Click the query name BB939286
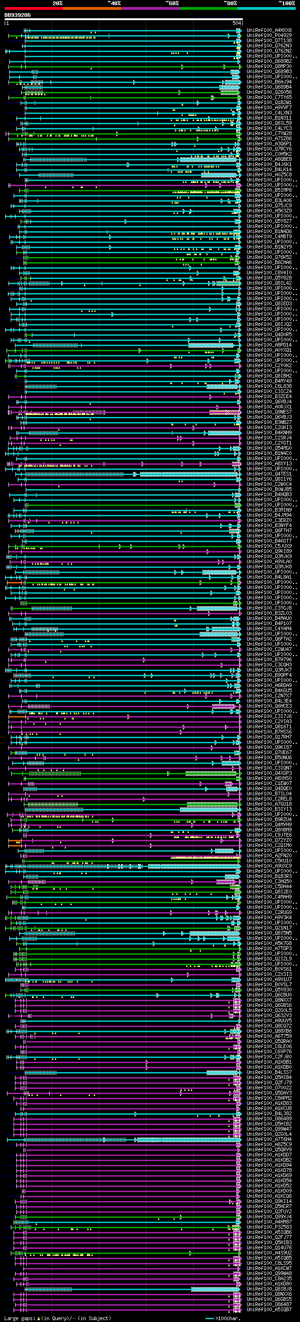 (x=17, y=15)
